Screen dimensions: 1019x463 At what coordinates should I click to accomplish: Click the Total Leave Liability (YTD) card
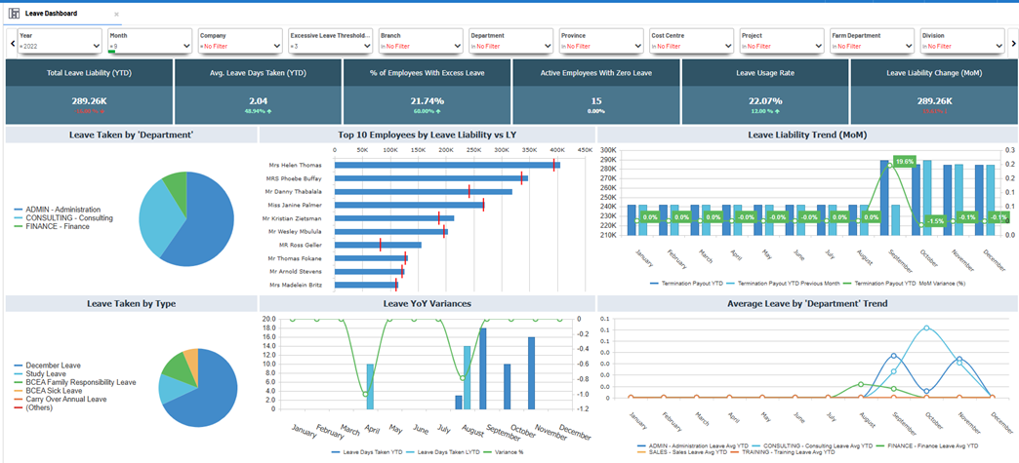89,92
